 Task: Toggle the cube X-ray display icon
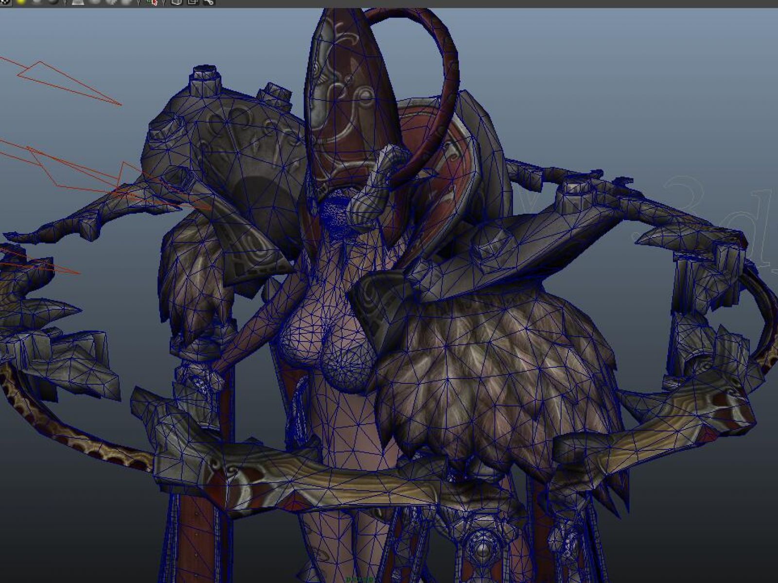pyautogui.click(x=177, y=2)
